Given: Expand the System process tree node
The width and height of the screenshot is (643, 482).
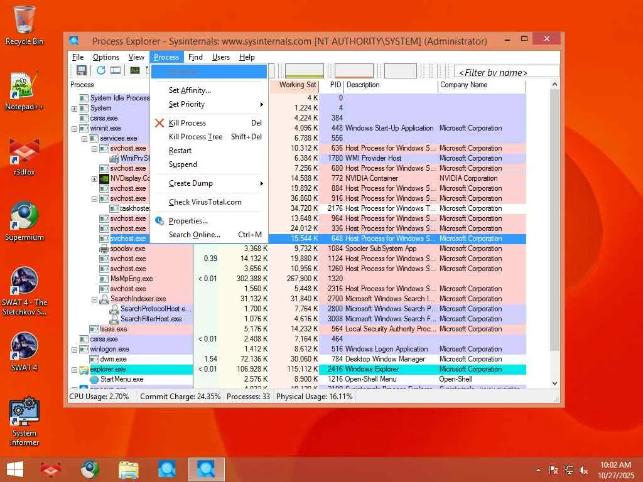Looking at the screenshot, I should point(74,109).
